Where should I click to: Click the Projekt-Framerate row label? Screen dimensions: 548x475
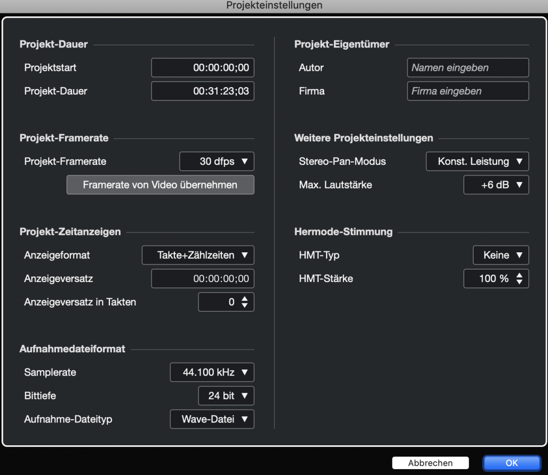click(65, 161)
